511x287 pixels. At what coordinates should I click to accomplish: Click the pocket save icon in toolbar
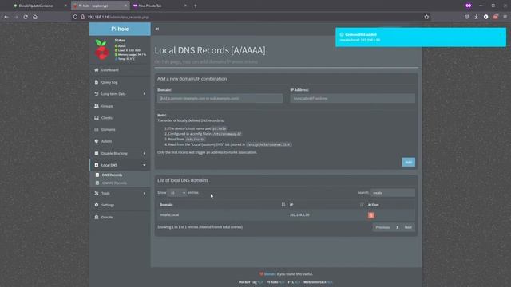pos(466,17)
